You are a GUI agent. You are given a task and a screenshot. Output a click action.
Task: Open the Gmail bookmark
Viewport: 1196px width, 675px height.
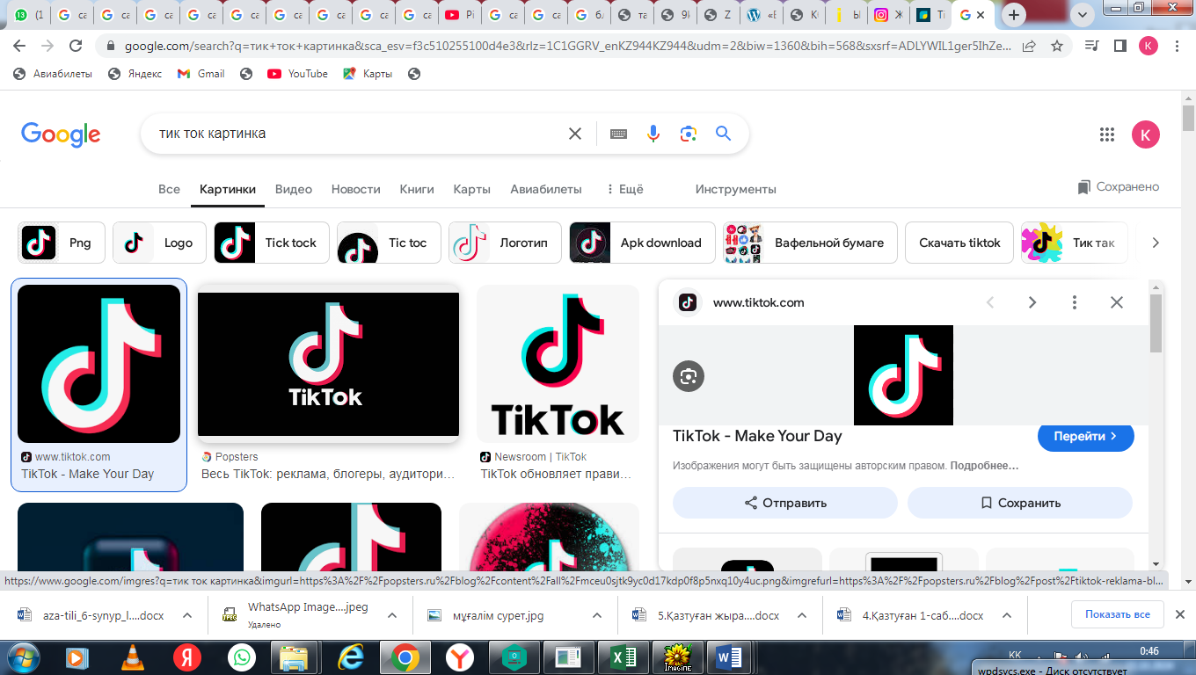(x=201, y=74)
